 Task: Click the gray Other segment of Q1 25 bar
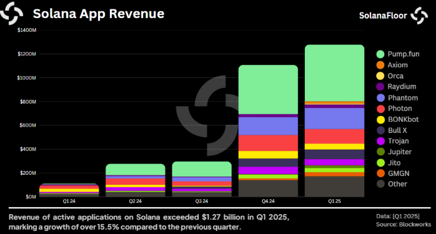point(335,187)
